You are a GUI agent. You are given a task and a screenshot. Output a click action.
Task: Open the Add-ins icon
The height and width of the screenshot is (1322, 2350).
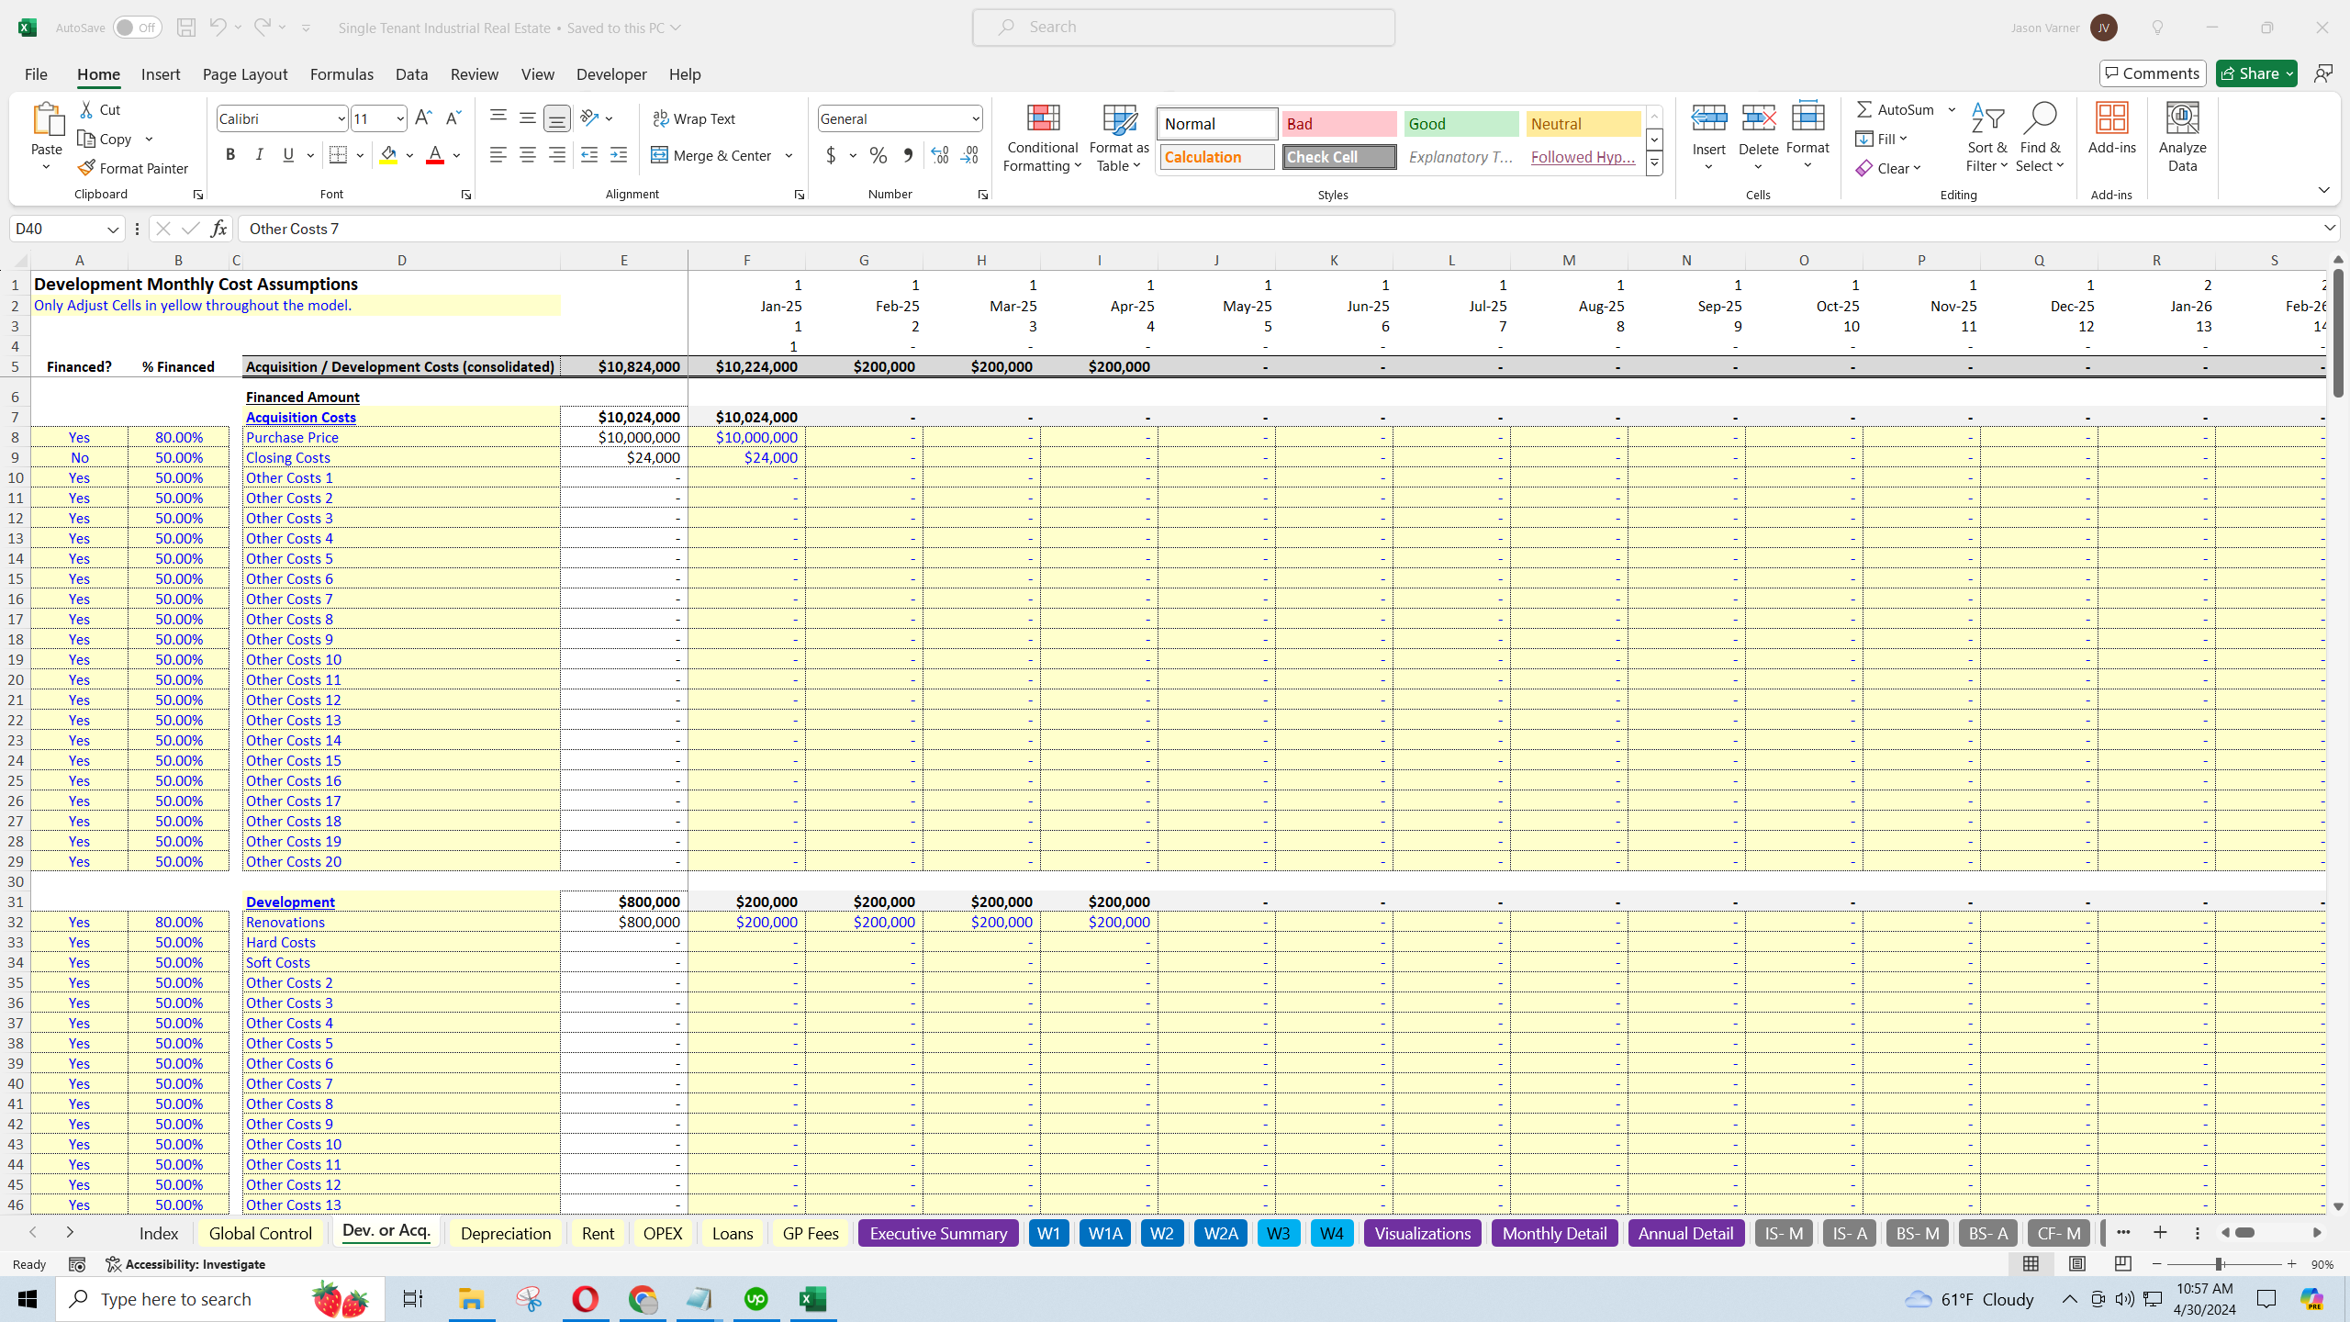[x=2111, y=128]
